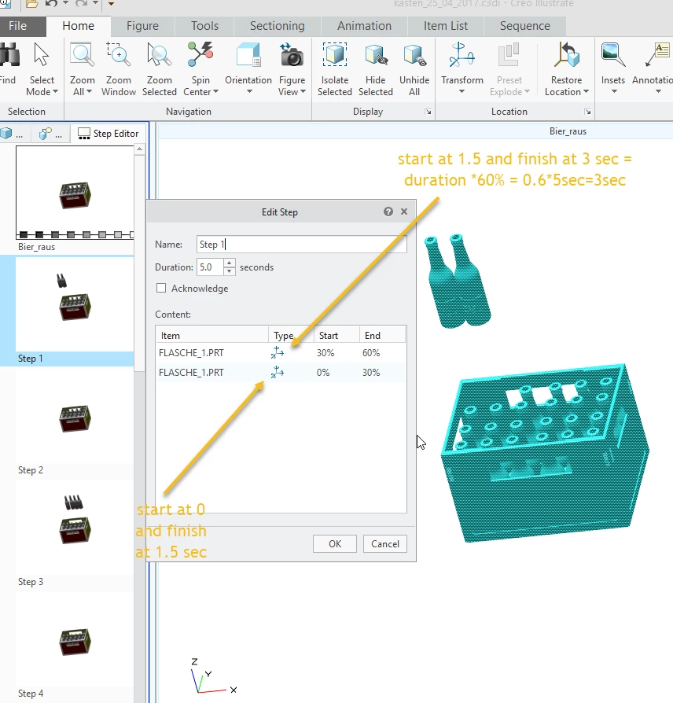Select the Step Editor panel tab
The width and height of the screenshot is (673, 703).
pyautogui.click(x=108, y=134)
